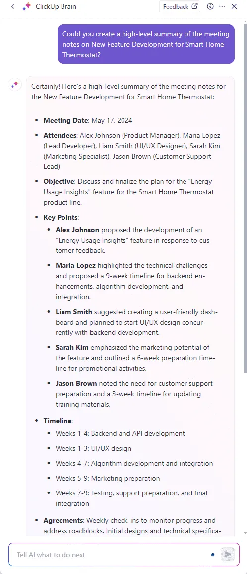Viewport: 247px width, 574px height.
Task: Click the 'Timeline' section heading
Action: [58, 421]
